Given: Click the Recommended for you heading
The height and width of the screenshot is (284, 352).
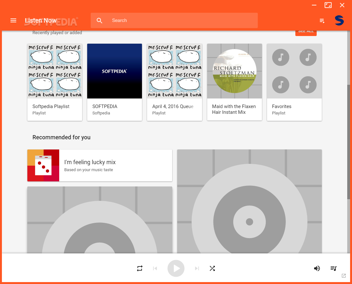Looking at the screenshot, I should [x=61, y=137].
